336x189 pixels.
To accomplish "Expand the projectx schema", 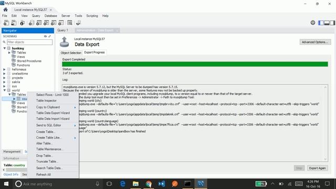I will 4,78.
